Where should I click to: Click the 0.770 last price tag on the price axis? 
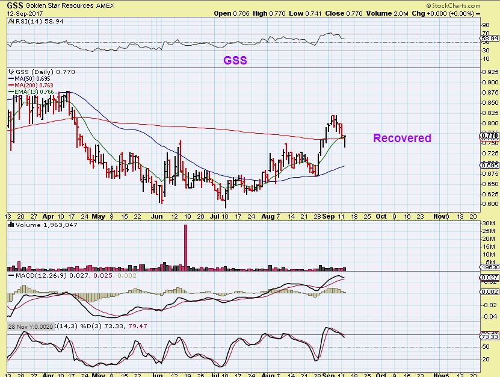[490, 136]
